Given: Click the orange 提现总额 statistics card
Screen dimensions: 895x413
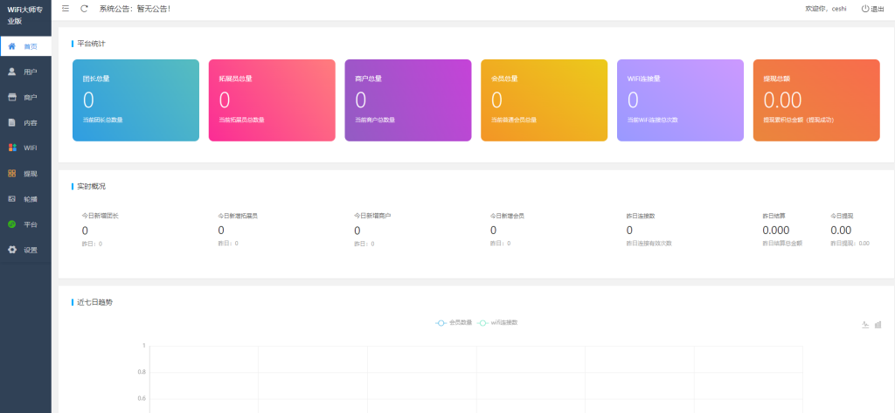Looking at the screenshot, I should point(815,100).
